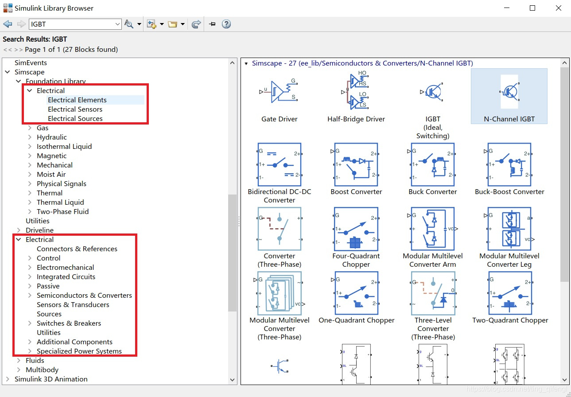Select the Modular Multilevel Converter Arm block
The height and width of the screenshot is (397, 571).
pyautogui.click(x=433, y=237)
